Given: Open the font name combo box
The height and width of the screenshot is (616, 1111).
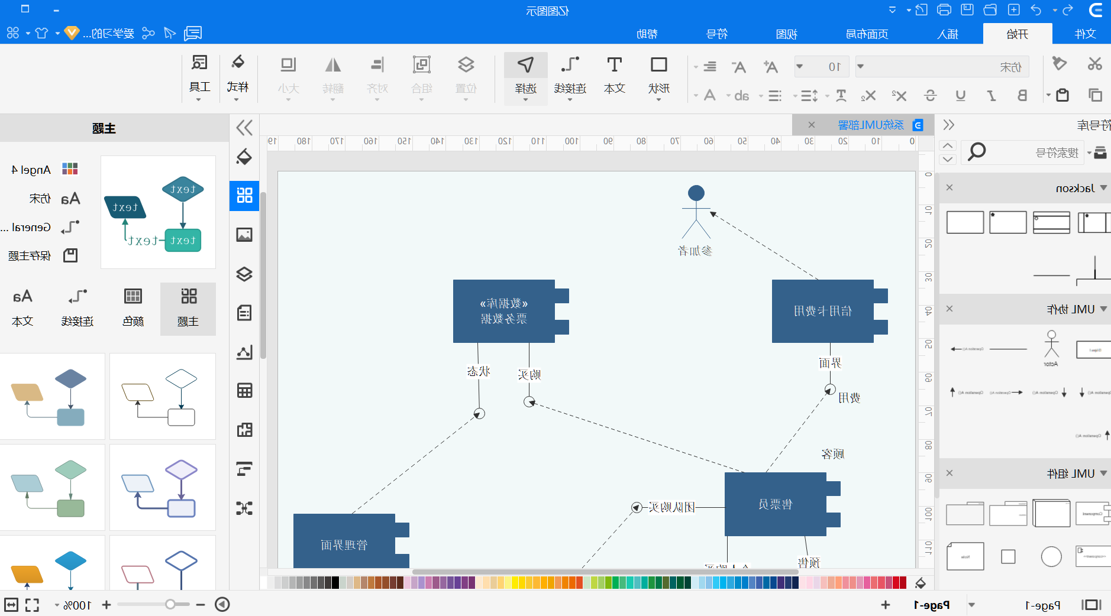Looking at the screenshot, I should (x=942, y=67).
